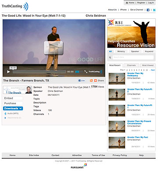Viewport: 158px width, 171px height.
Task: Switch to the Most Viewed tab
Action: coord(147,65)
